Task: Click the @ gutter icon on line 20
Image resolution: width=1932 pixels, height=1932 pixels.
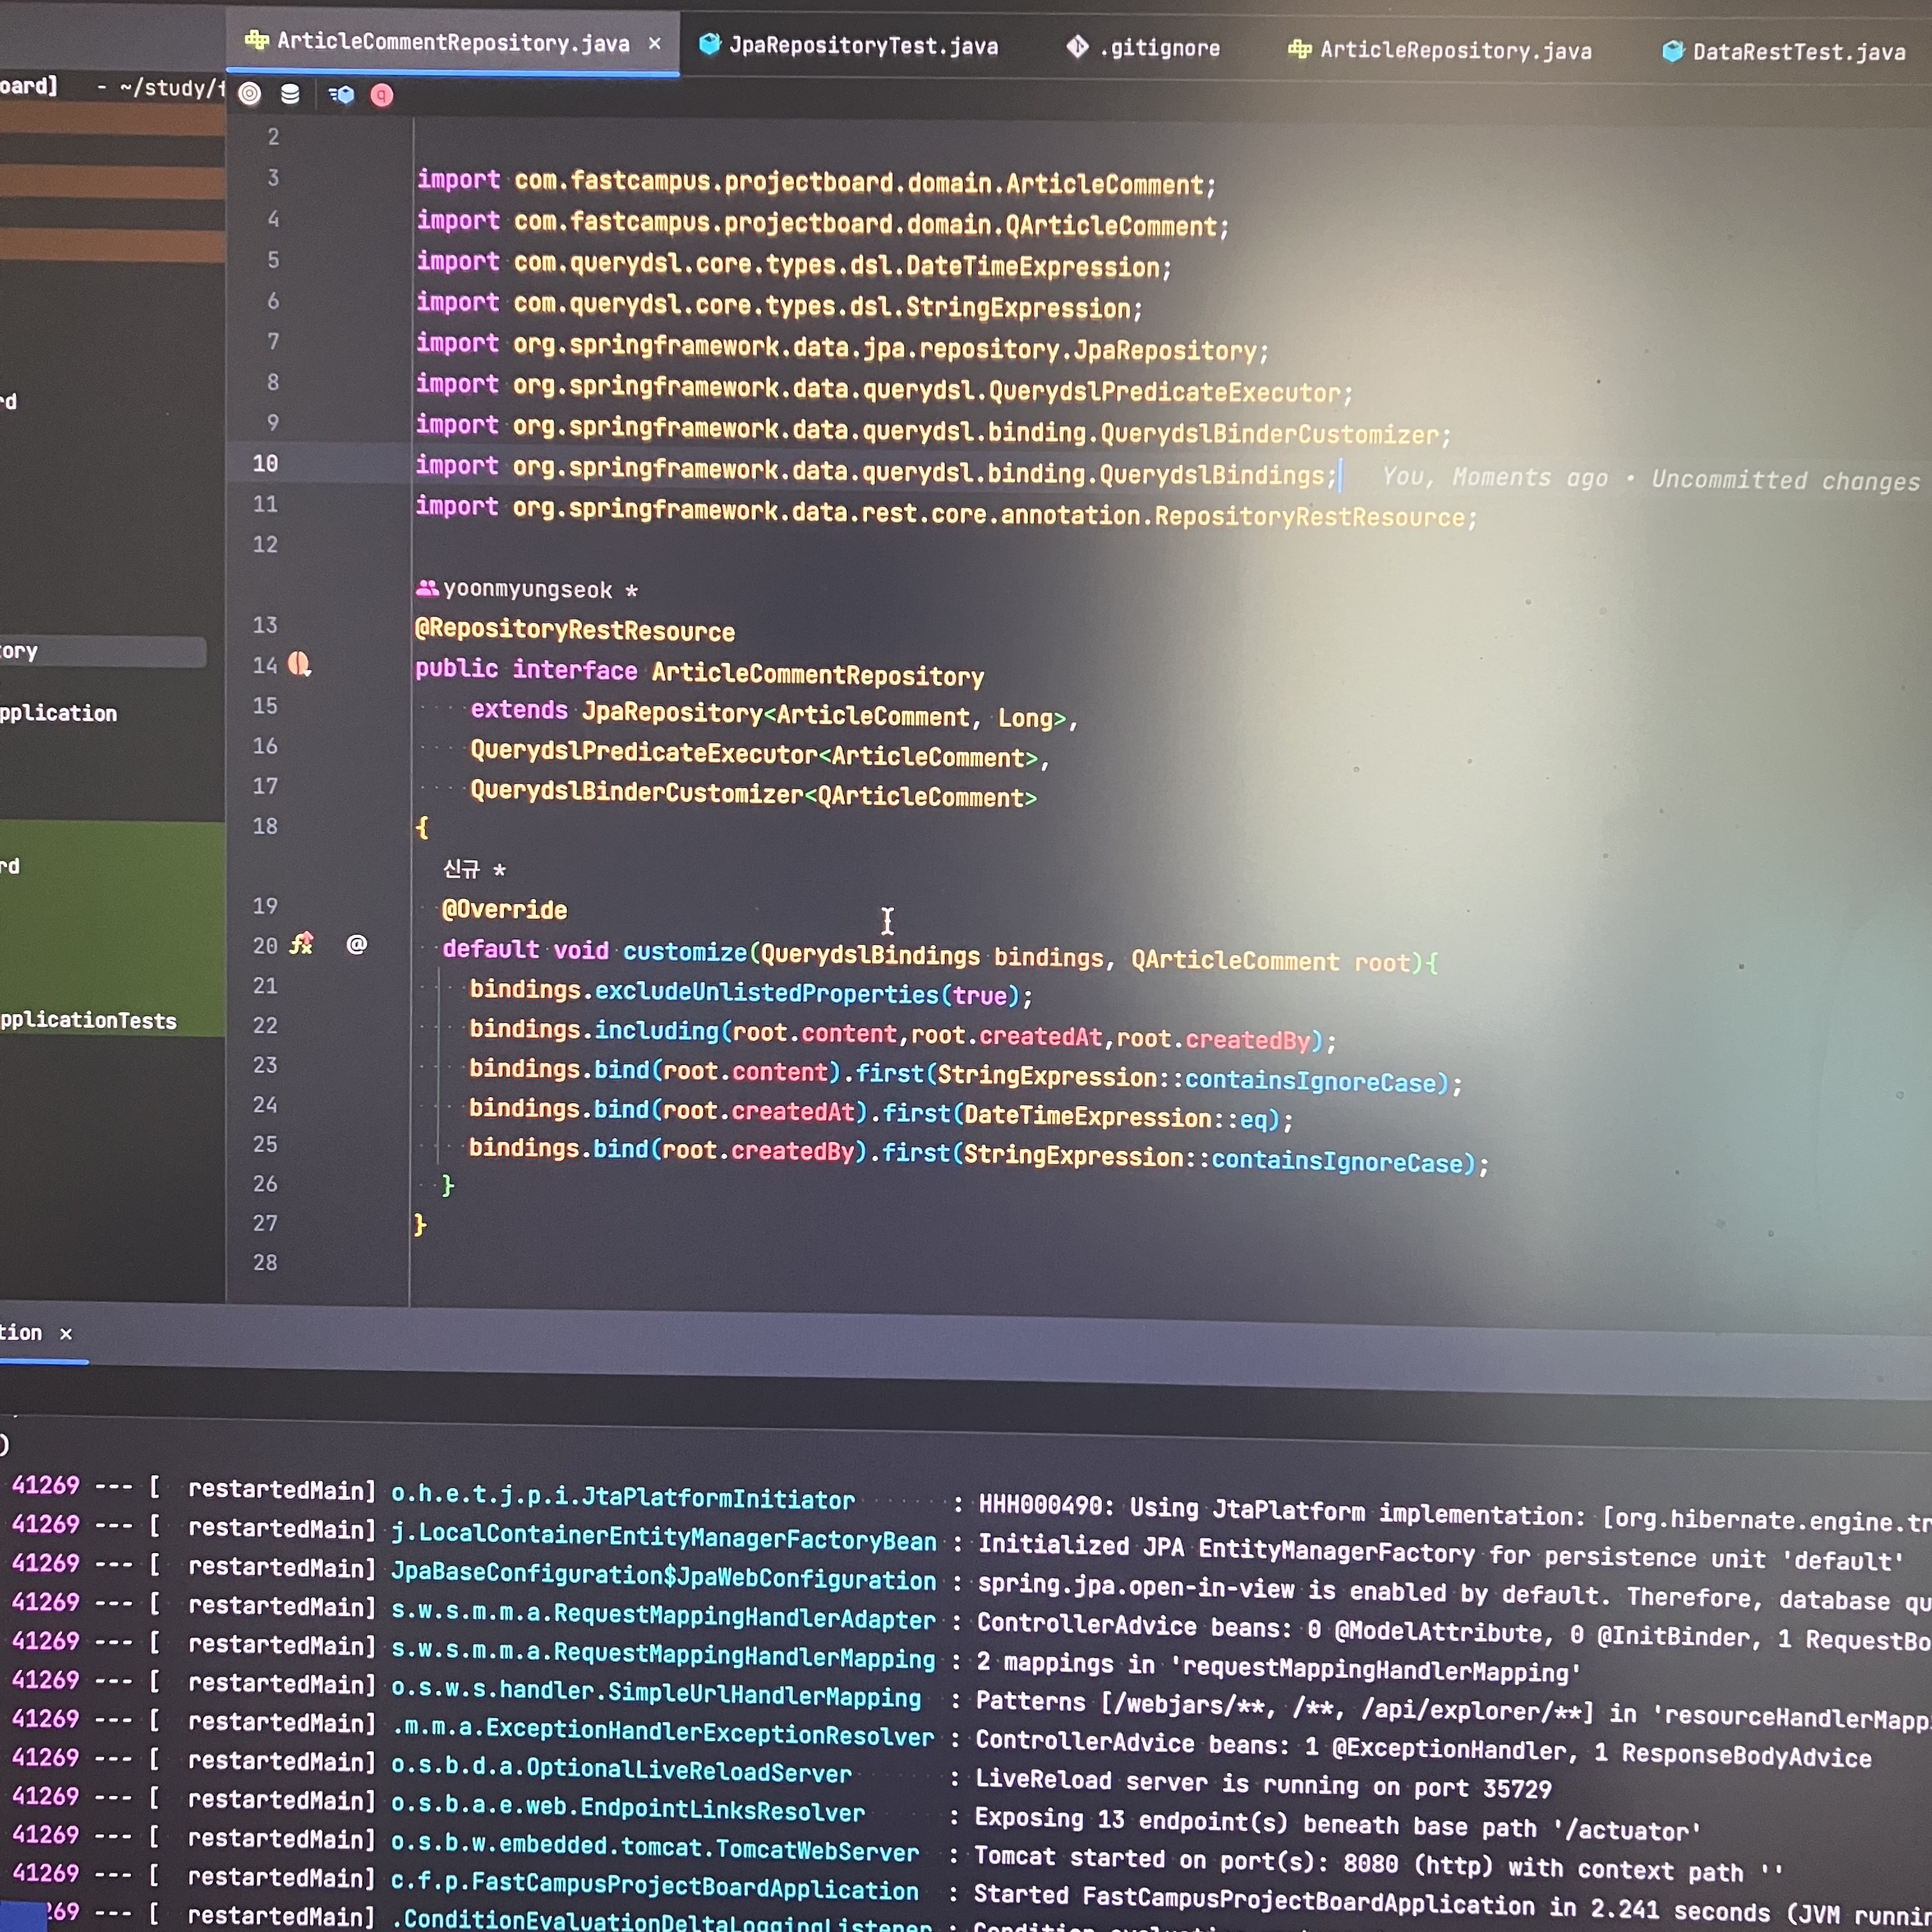Action: click(x=357, y=945)
